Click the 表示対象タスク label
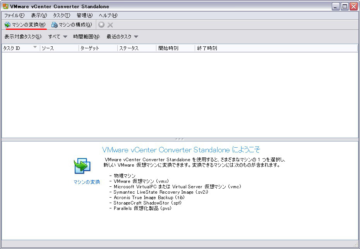360x249 pixels. [x=23, y=36]
